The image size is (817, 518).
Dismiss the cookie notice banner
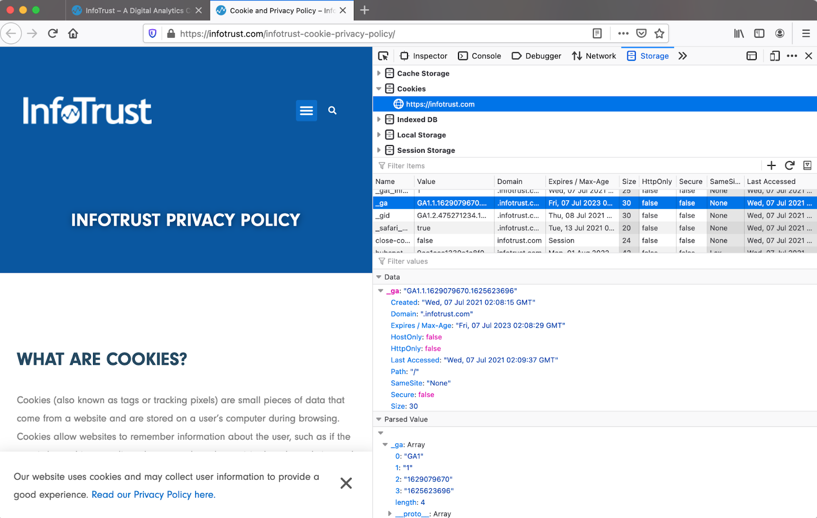[346, 483]
